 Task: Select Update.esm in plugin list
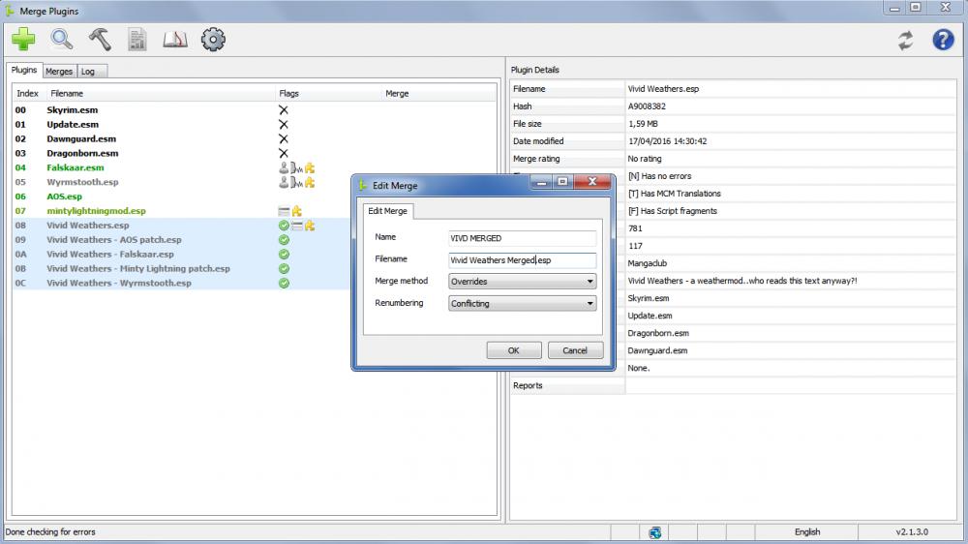[x=73, y=124]
